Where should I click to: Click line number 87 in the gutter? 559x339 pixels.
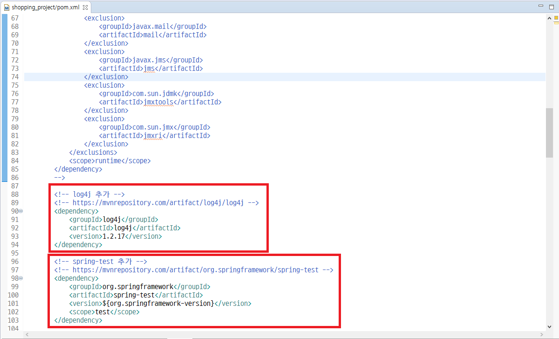[14, 186]
